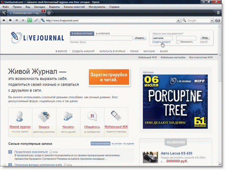Click the glasses view icon
The height and width of the screenshot is (170, 225).
217,21
